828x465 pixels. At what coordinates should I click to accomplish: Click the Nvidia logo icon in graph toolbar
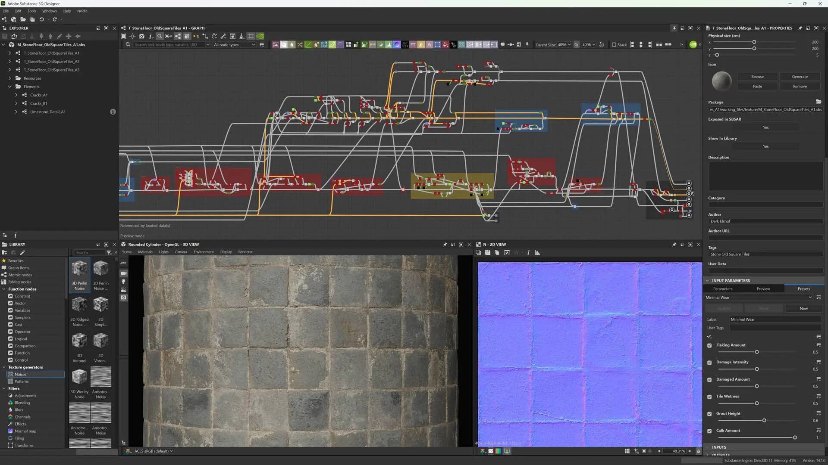point(260,36)
